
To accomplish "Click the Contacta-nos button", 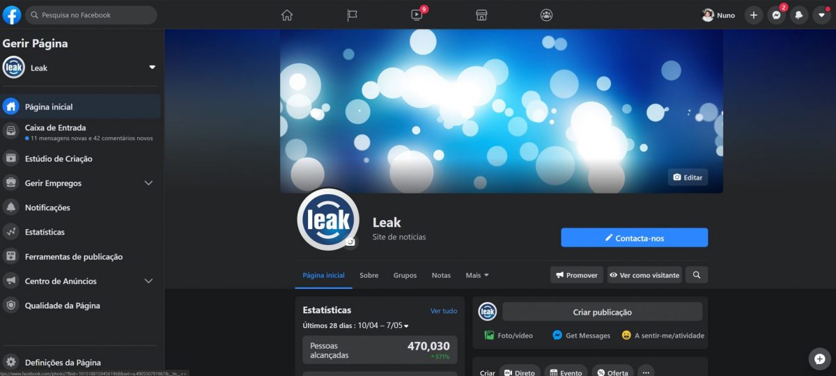I will pos(634,237).
